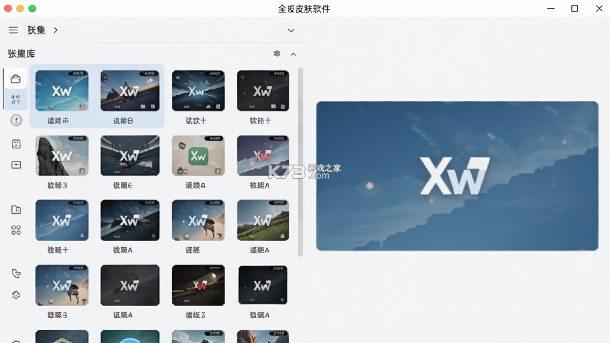Click top-right dark badge on green Xw thumbnail

pos(214,138)
